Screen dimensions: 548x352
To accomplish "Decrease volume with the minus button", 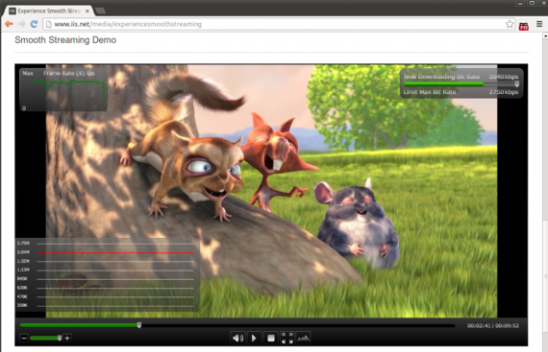I will coord(24,338).
